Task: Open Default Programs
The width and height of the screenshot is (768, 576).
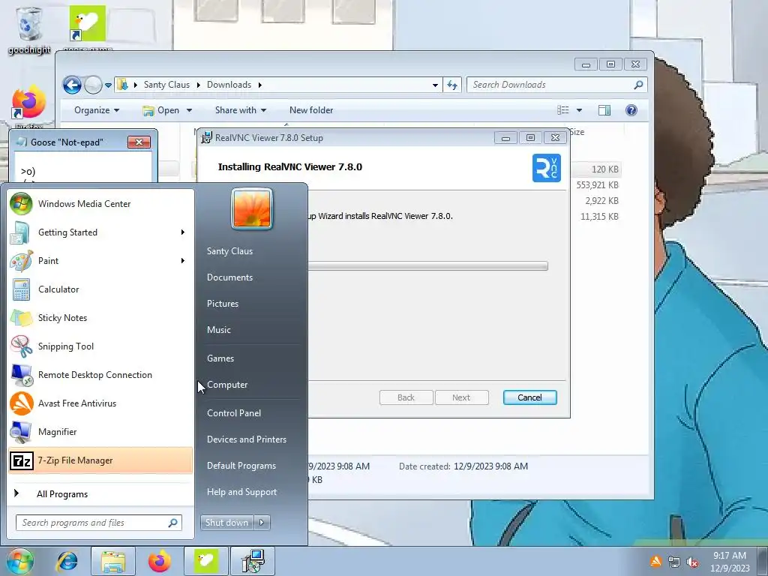Action: [x=241, y=466]
